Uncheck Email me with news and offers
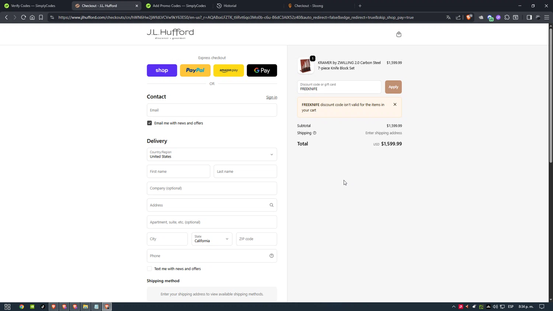The height and width of the screenshot is (311, 553). click(149, 123)
